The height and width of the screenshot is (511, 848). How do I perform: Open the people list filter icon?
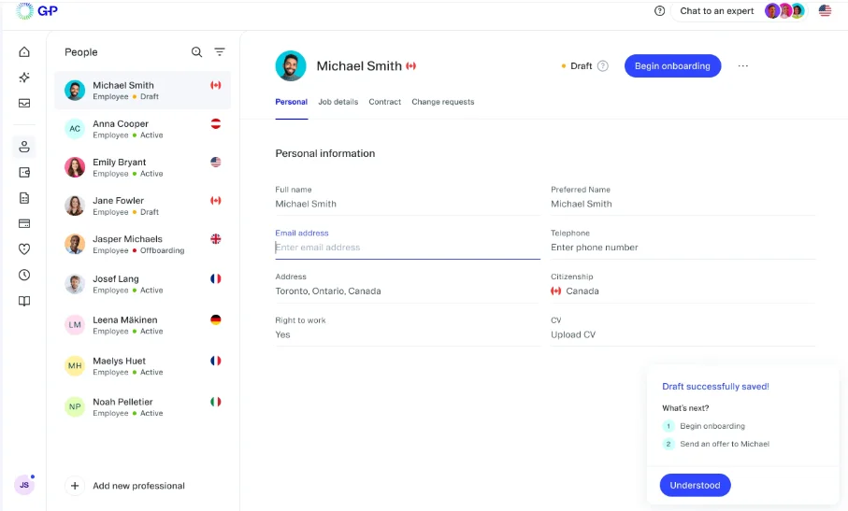220,52
